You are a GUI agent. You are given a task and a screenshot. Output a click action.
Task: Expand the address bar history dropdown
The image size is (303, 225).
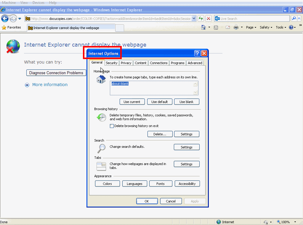click(194, 19)
